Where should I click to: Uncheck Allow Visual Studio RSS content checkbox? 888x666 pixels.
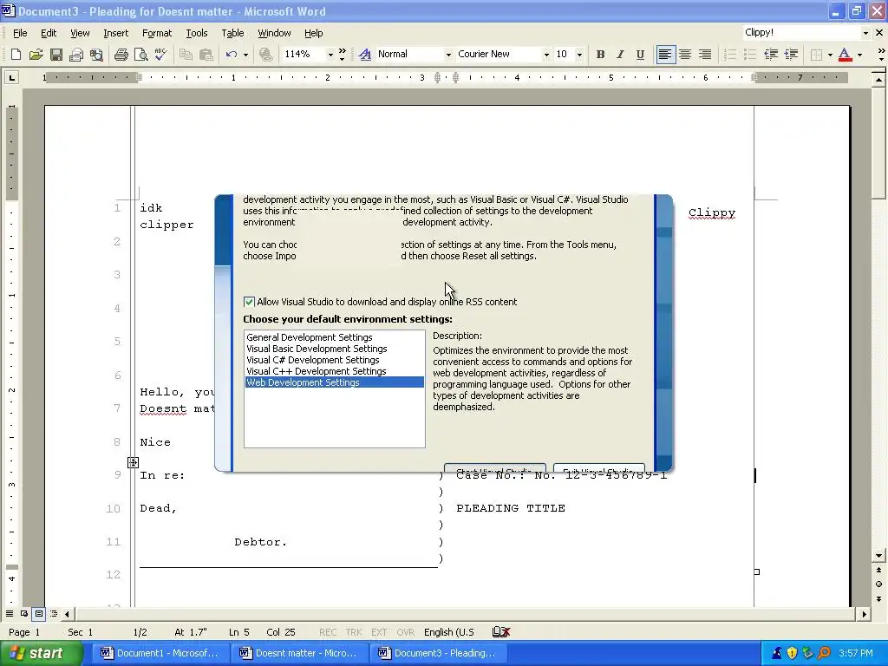249,302
